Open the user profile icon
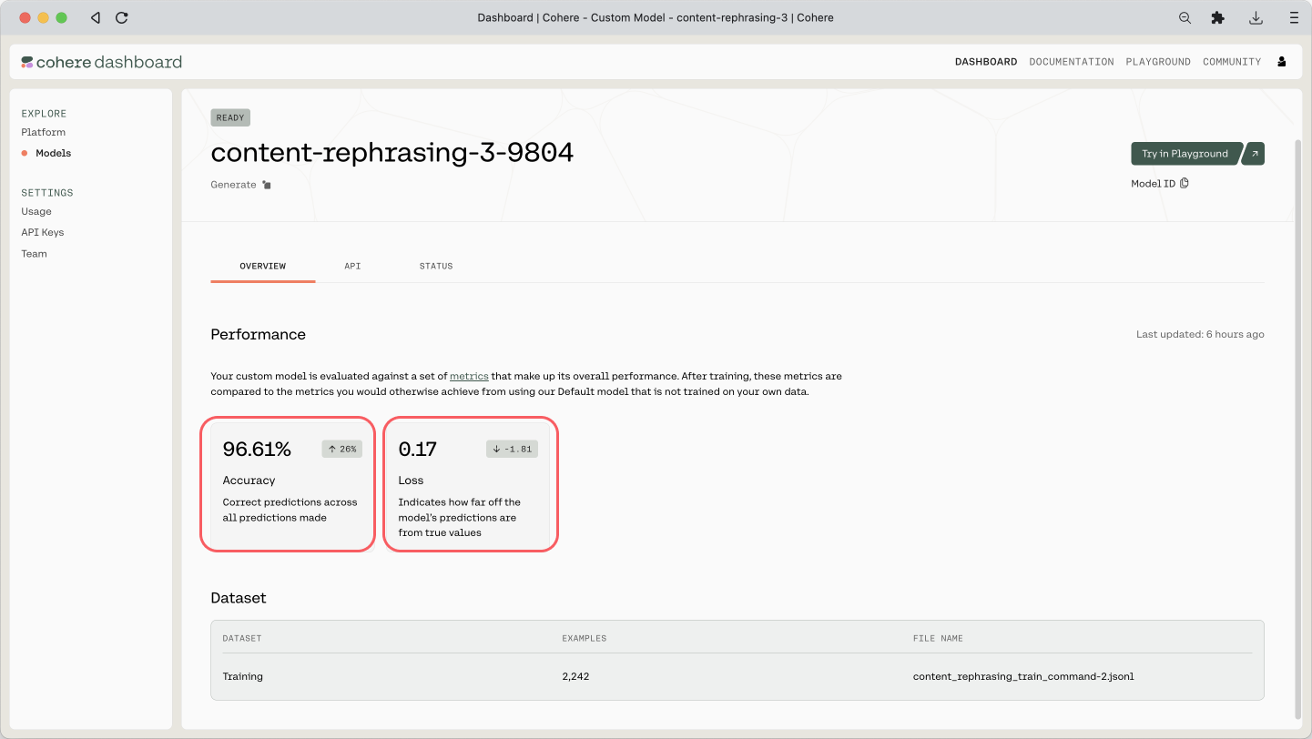The height and width of the screenshot is (739, 1312). click(1282, 62)
